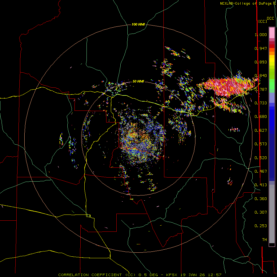
Task: Pick the dark navy color bar segment
Action: (272, 157)
